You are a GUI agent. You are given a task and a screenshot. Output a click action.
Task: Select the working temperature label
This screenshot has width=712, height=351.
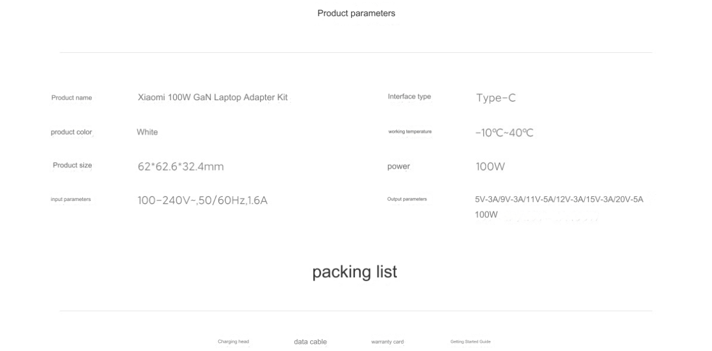click(410, 131)
